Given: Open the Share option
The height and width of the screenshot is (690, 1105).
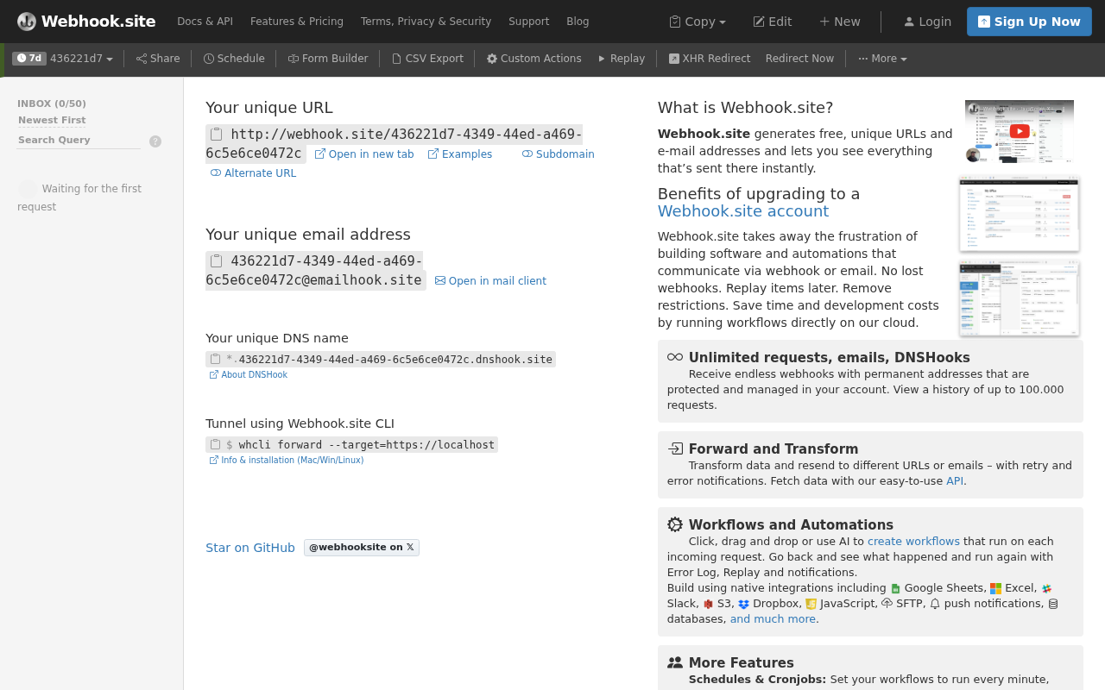Looking at the screenshot, I should point(158,59).
